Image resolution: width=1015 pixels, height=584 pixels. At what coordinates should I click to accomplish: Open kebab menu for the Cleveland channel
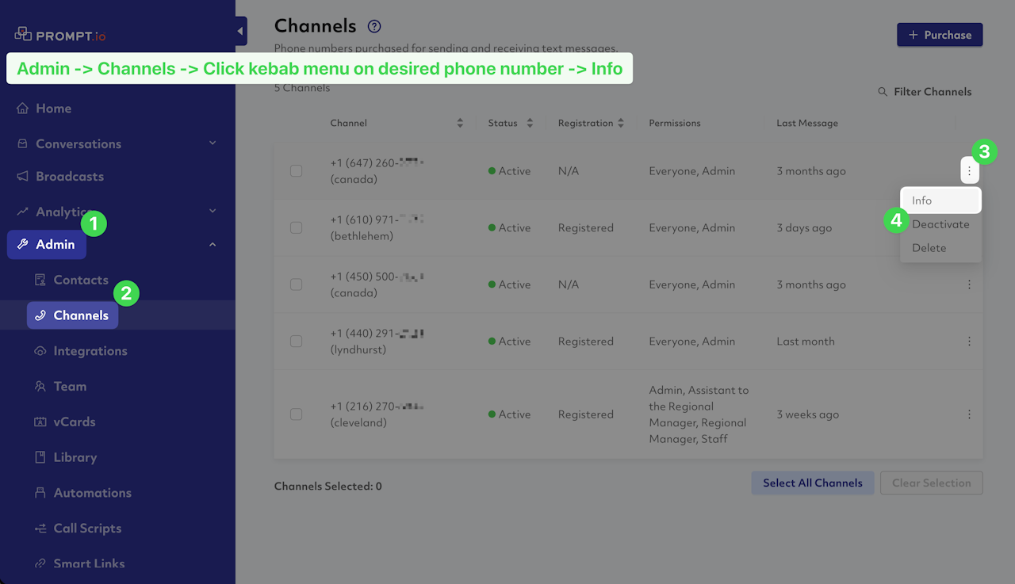coord(969,414)
